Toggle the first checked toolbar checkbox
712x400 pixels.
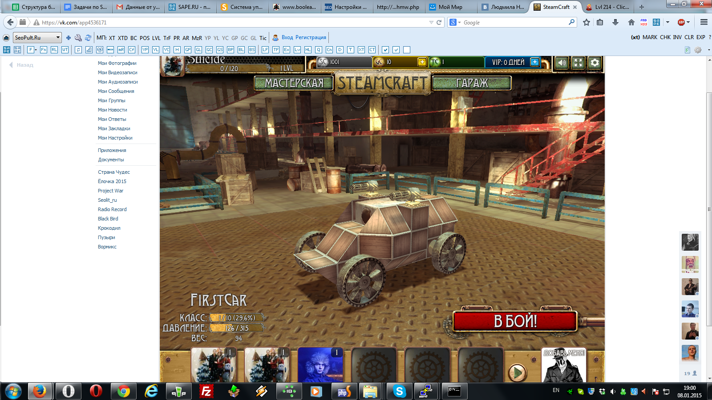pos(385,50)
